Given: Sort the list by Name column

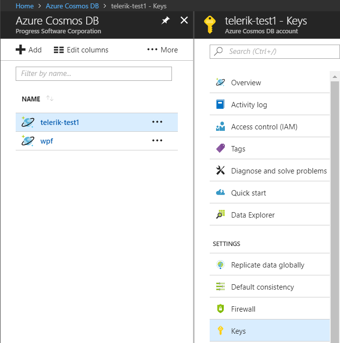Looking at the screenshot, I should pyautogui.click(x=49, y=99).
